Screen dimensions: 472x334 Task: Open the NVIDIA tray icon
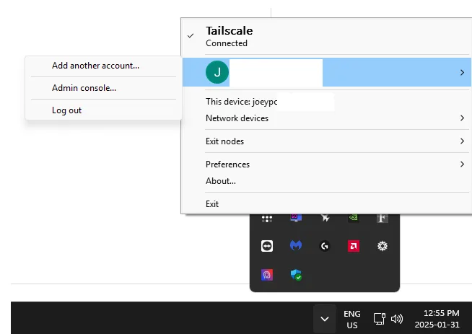(354, 218)
